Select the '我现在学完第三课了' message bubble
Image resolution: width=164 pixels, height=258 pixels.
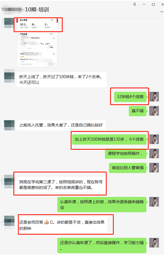click(61, 185)
